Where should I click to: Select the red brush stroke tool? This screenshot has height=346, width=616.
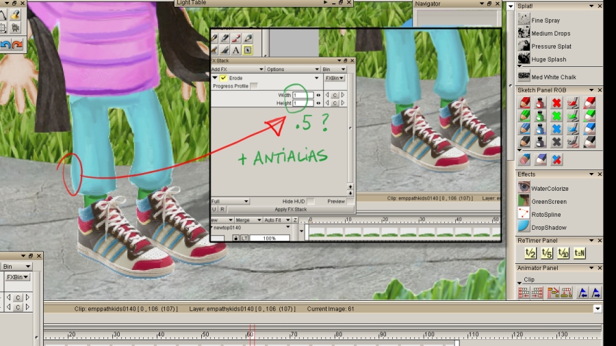click(573, 103)
